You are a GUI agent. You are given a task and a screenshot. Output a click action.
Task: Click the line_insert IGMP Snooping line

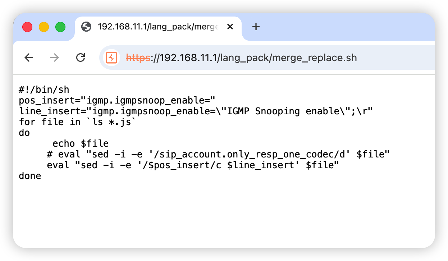click(x=196, y=111)
